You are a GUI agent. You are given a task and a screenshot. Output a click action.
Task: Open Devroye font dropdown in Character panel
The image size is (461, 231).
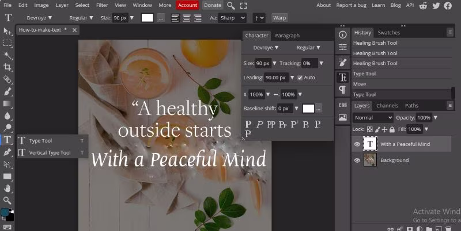click(x=266, y=48)
